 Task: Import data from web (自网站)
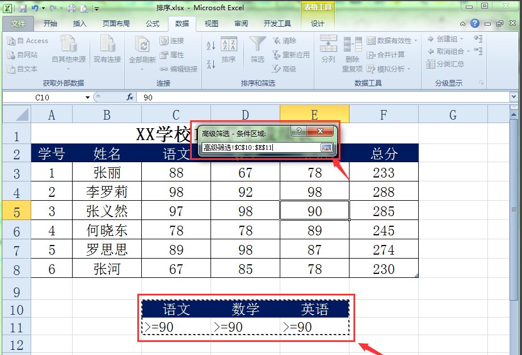tap(22, 55)
